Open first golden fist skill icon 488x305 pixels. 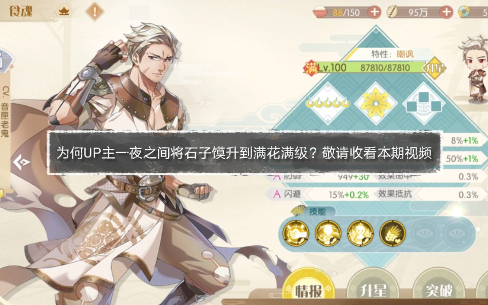tap(296, 233)
